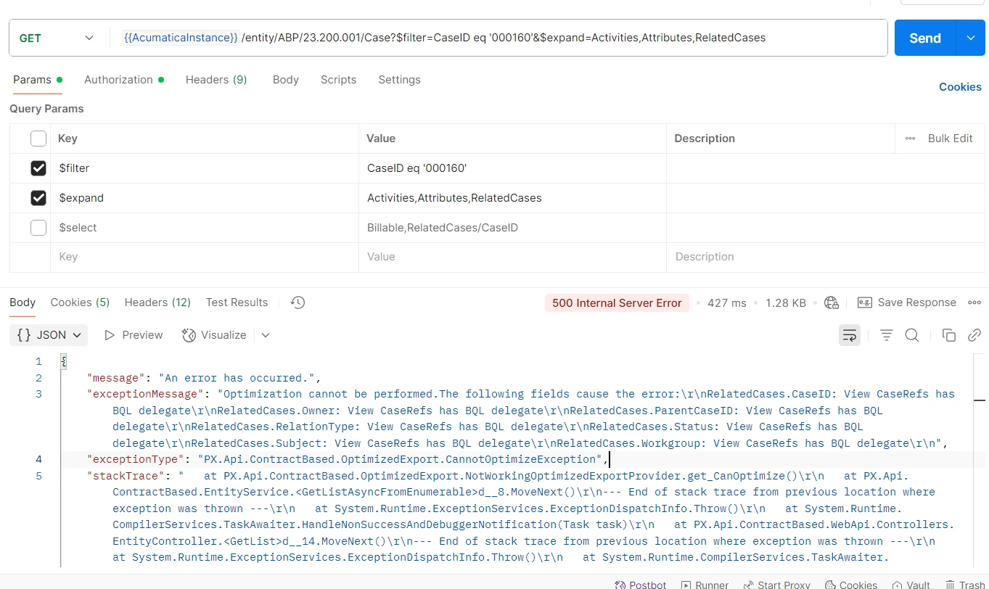Image resolution: width=989 pixels, height=589 pixels.
Task: Toggle word wrap in response body
Action: pos(850,335)
